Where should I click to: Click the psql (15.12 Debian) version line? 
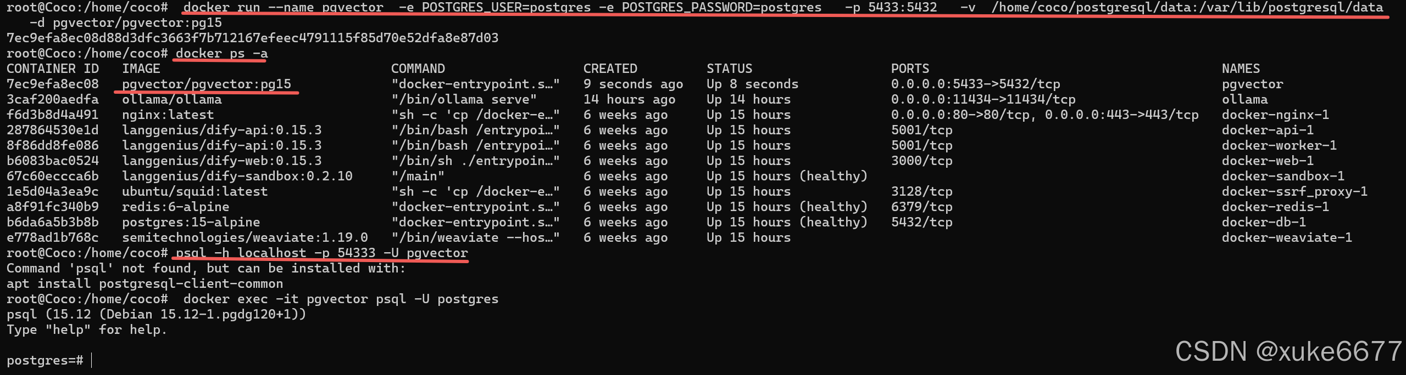click(x=157, y=314)
